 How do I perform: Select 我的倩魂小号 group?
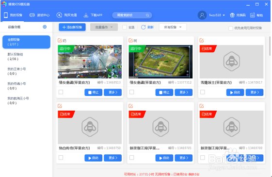26,86
